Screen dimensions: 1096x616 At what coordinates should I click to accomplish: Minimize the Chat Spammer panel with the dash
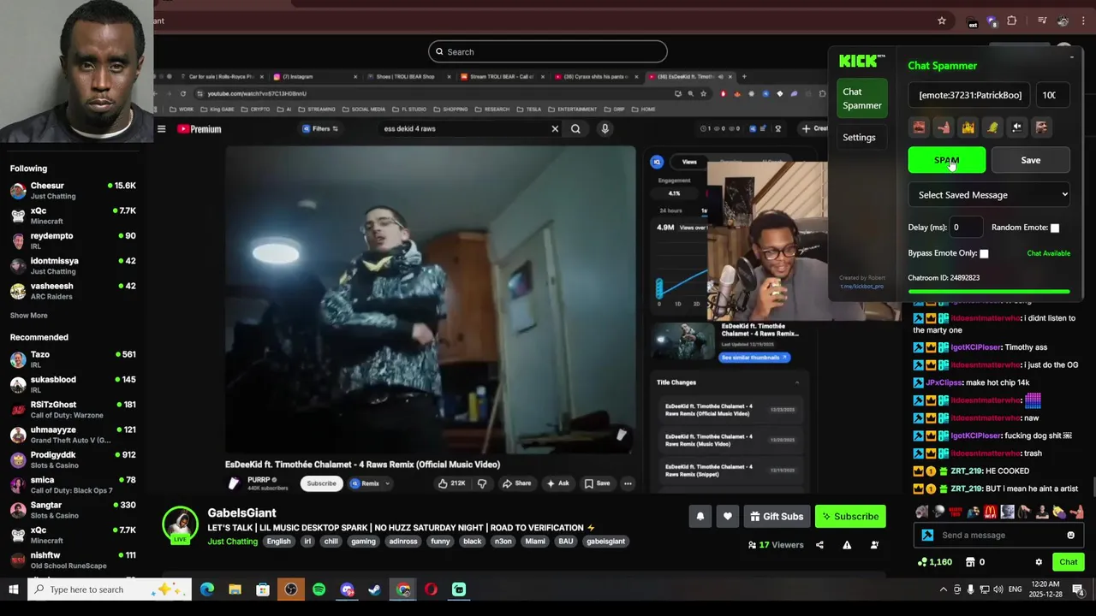click(x=1071, y=58)
